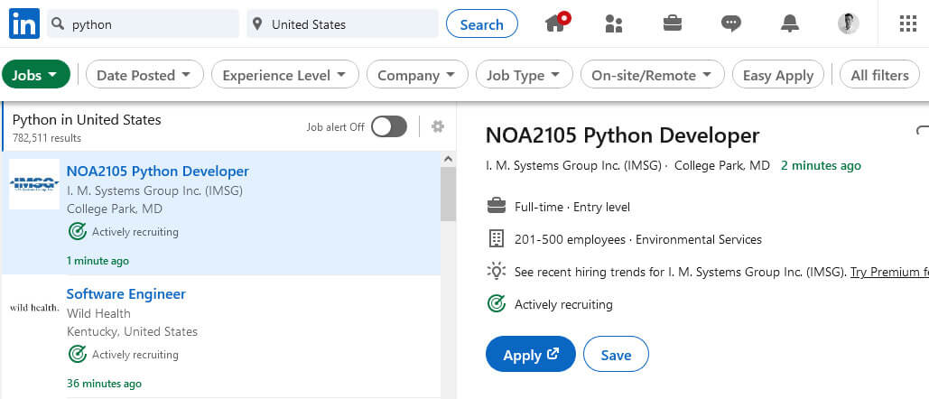
Task: Click the briefcase icon beside Full-time
Action: 496,207
